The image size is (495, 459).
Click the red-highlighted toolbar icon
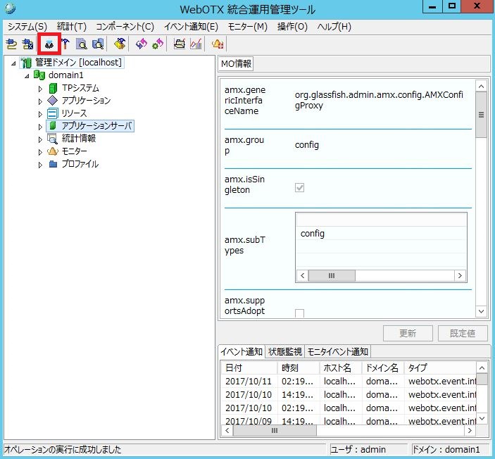[49, 44]
